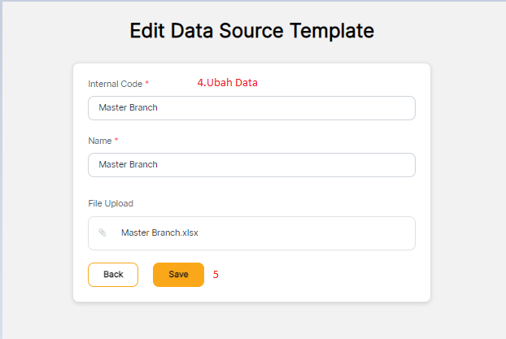The image size is (506, 339).
Task: Click the File Upload label
Action: (x=111, y=203)
